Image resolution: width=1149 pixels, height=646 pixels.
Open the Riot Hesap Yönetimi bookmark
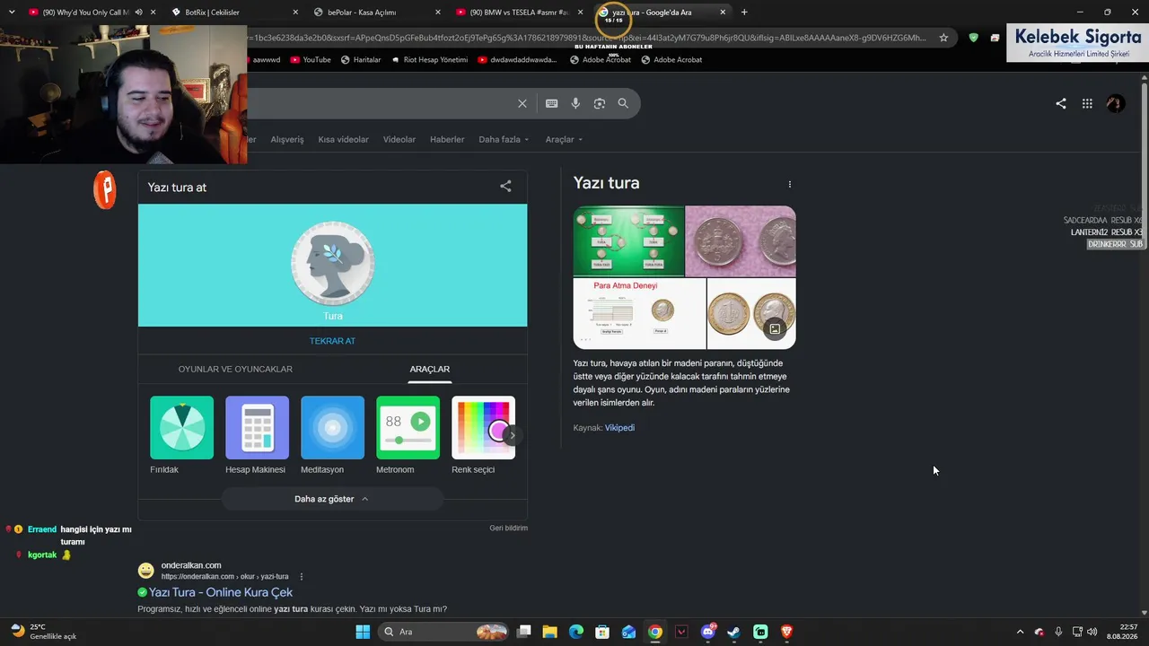point(429,60)
